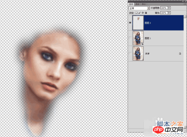Switch to the Channels tab

click(137, 4)
